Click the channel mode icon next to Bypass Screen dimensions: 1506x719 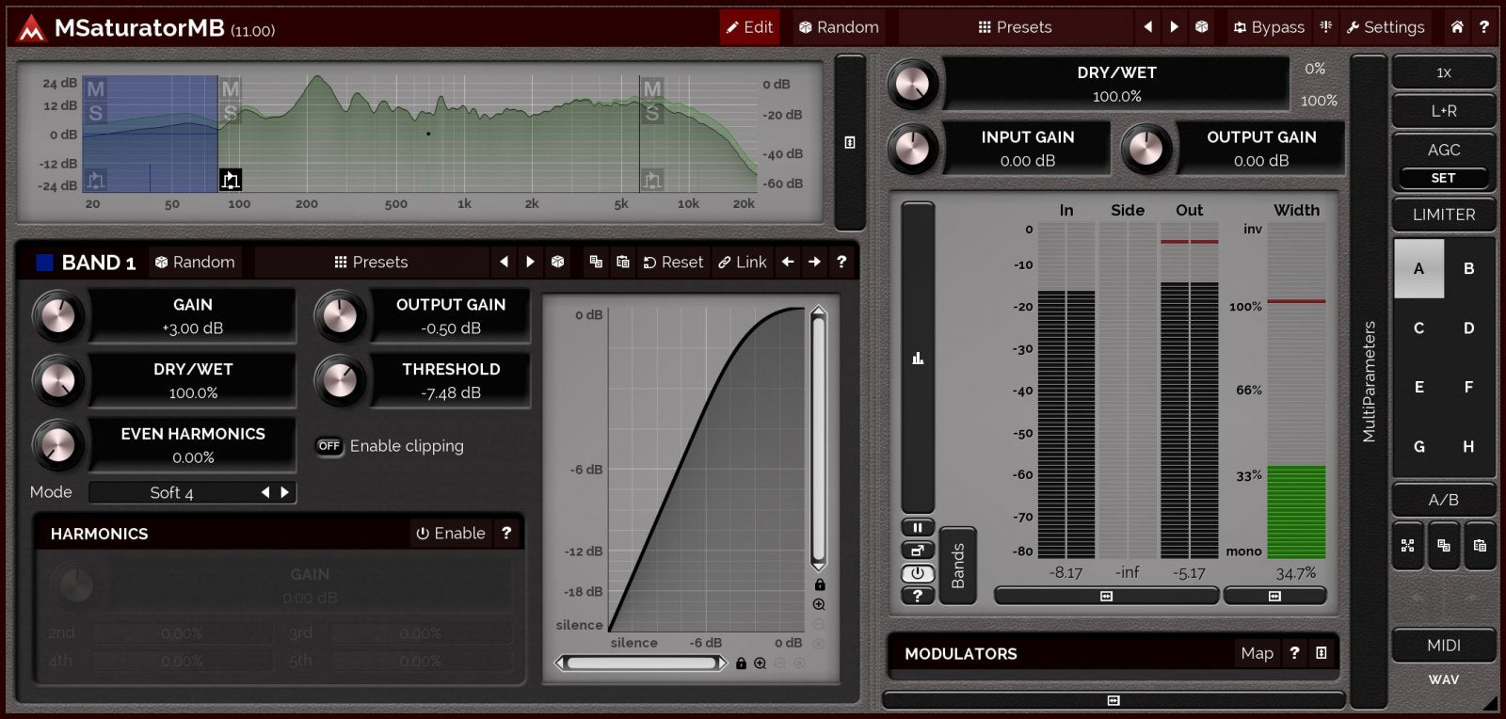tap(1325, 27)
